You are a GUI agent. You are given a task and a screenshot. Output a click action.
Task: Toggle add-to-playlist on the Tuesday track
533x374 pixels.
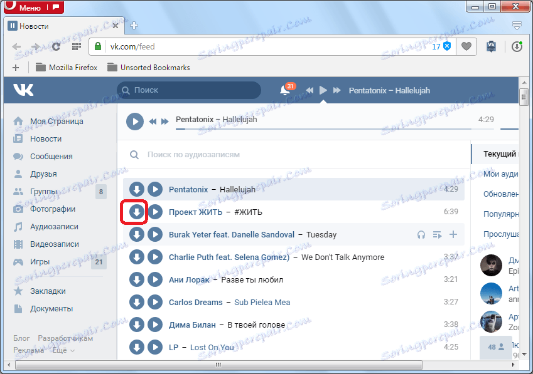click(436, 234)
